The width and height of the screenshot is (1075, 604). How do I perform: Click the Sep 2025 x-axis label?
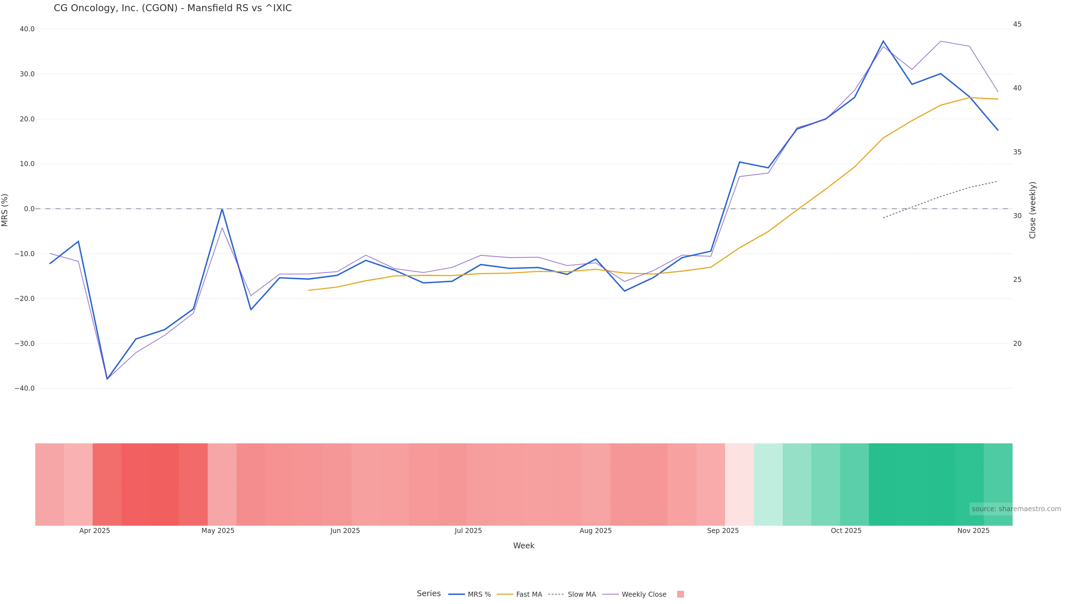tap(723, 531)
